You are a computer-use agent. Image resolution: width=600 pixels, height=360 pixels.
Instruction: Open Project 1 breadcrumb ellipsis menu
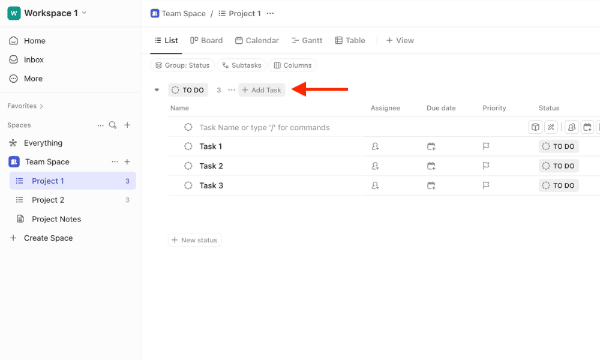pos(270,13)
